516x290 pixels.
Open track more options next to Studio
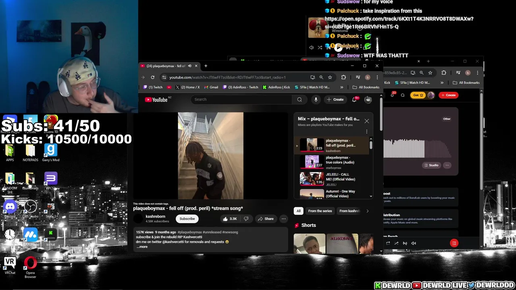[447, 165]
